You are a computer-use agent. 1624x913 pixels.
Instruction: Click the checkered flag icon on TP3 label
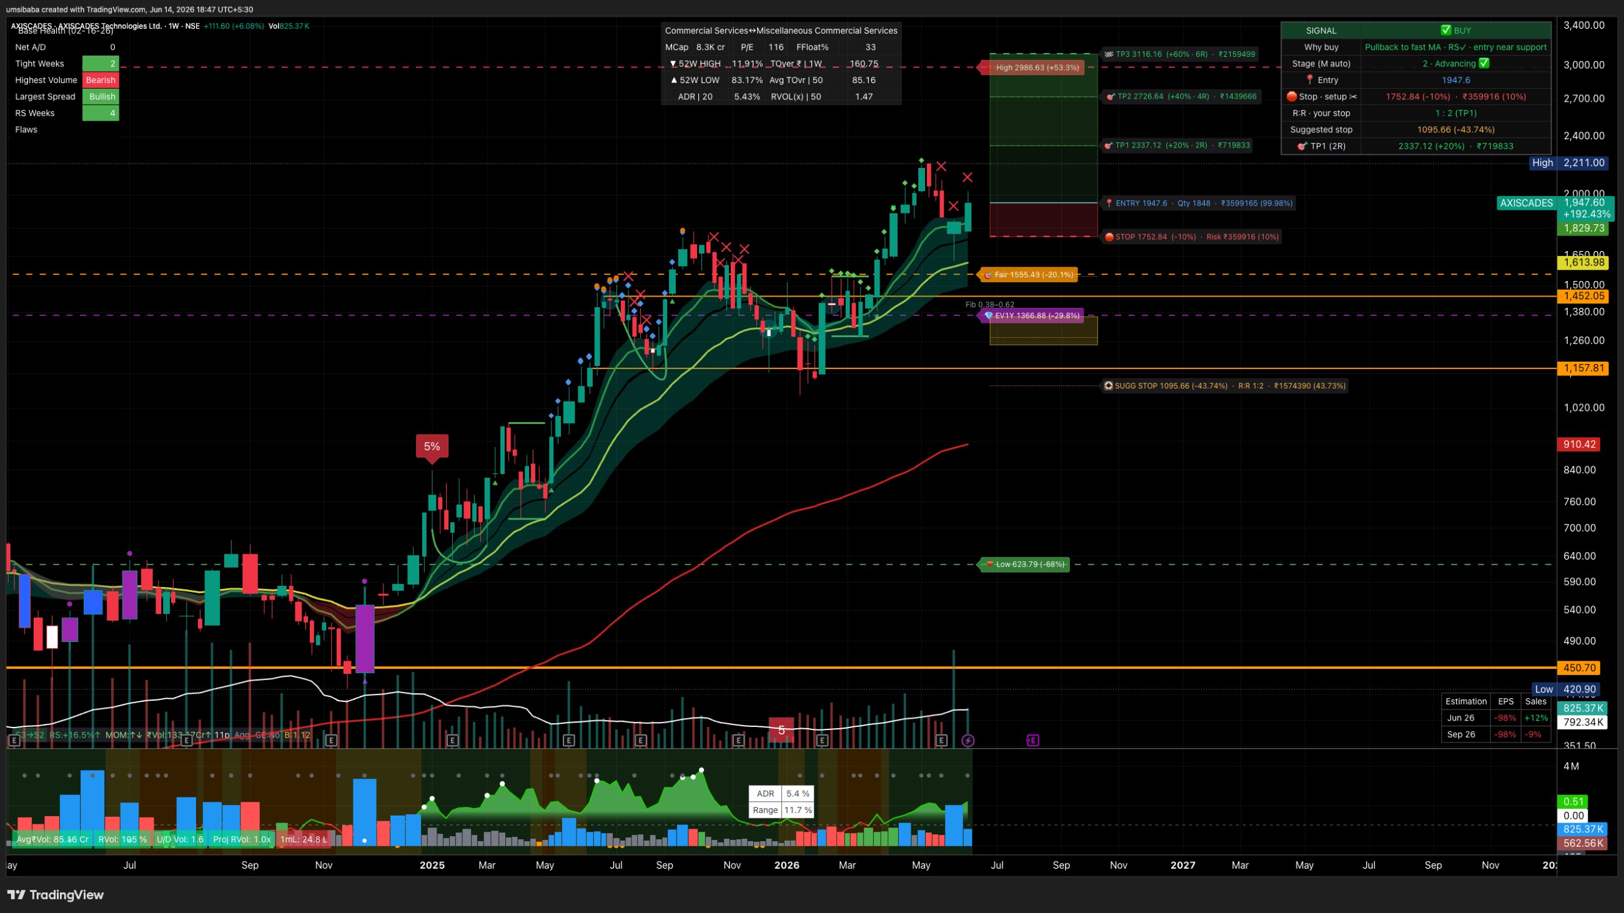1109,54
